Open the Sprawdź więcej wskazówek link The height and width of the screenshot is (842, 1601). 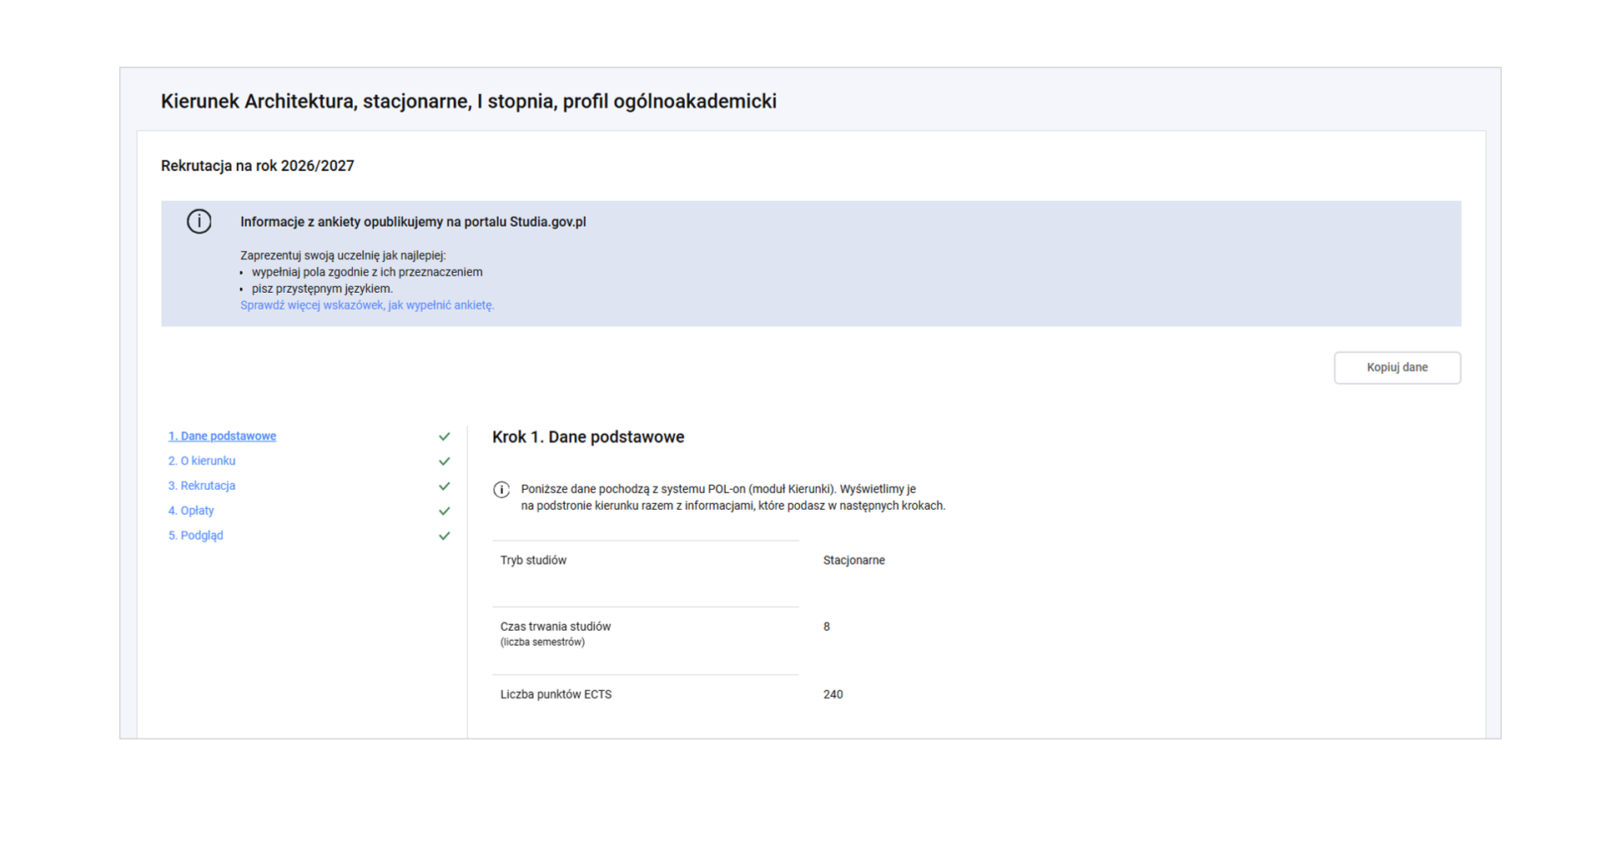[x=367, y=305]
